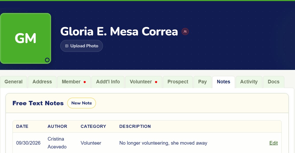Click the AUTHOR column header
Screen dimensions: 295x153
(57, 126)
